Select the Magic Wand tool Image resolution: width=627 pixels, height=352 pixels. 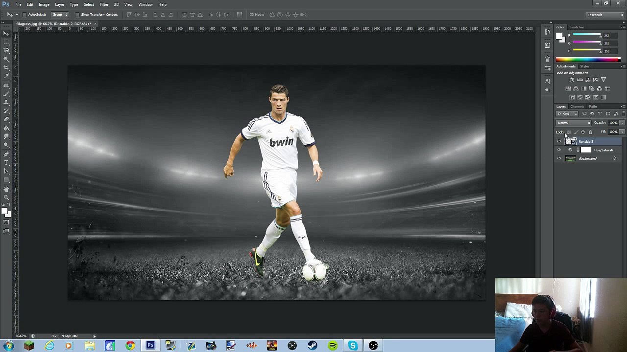[x=7, y=59]
